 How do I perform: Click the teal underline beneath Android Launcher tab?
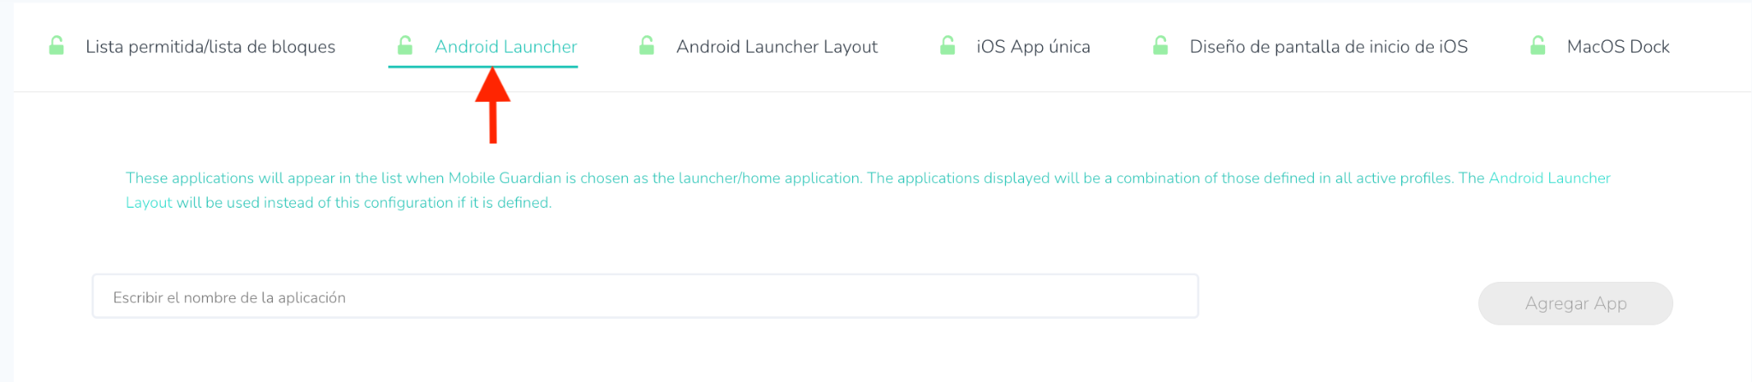click(x=482, y=66)
